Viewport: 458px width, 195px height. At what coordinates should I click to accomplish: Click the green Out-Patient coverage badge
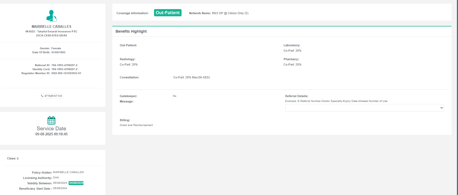[x=168, y=13]
